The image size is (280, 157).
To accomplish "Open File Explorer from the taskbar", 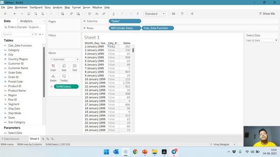I will (x=154, y=152).
